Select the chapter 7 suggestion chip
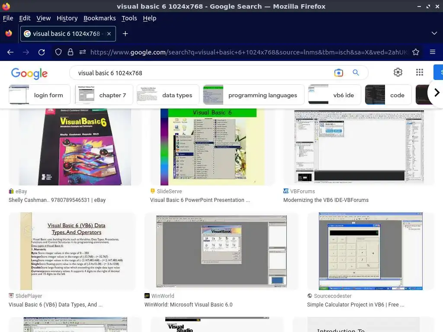The height and width of the screenshot is (332, 443). (104, 95)
